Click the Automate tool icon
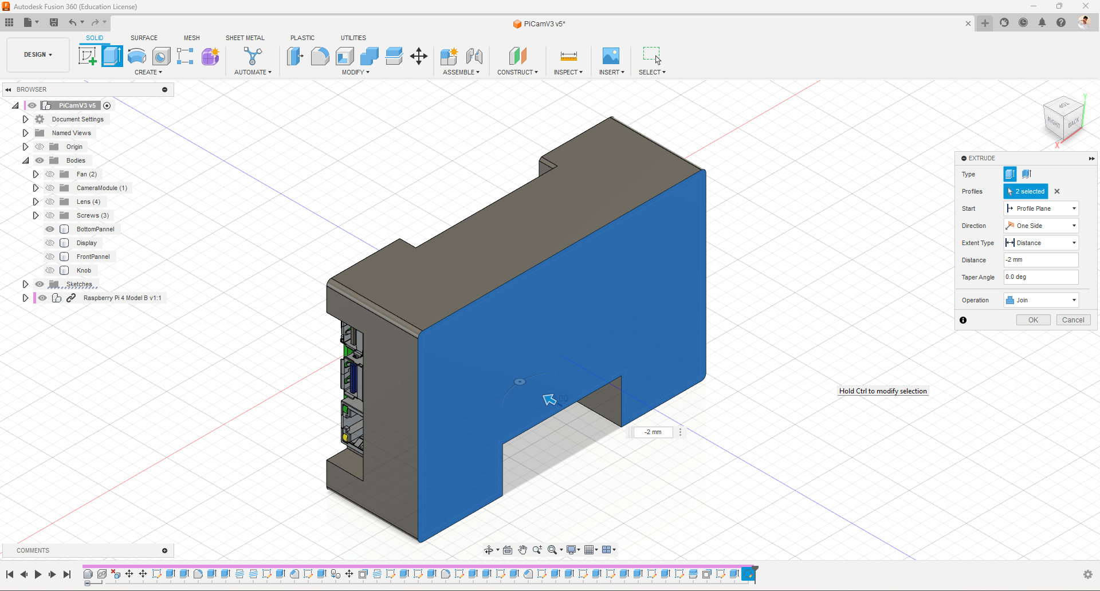1100x591 pixels. coord(253,56)
